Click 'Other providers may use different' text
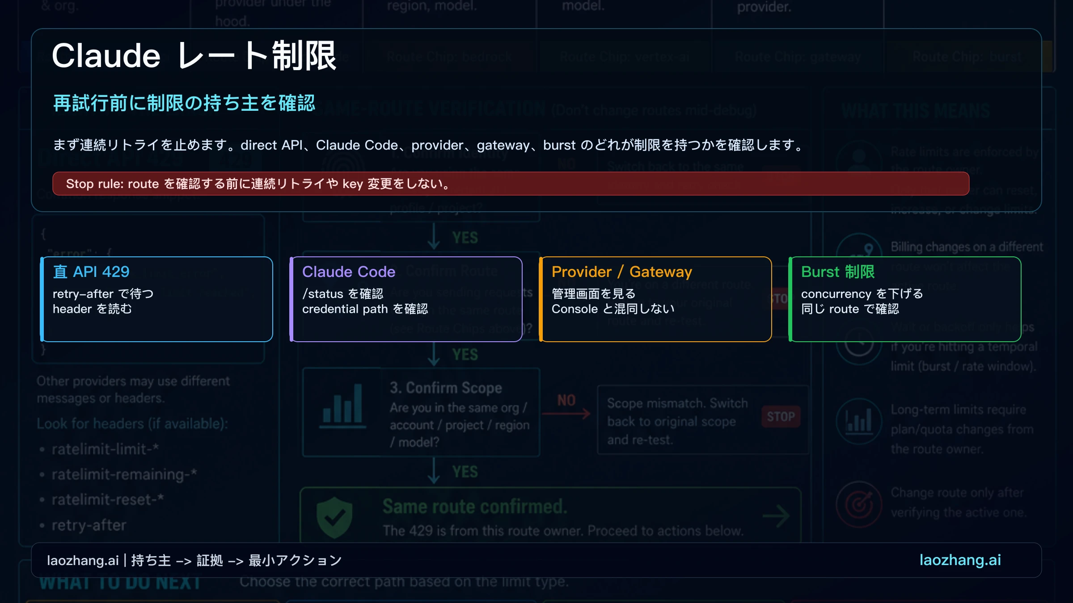The height and width of the screenshot is (603, 1073). pos(133,381)
